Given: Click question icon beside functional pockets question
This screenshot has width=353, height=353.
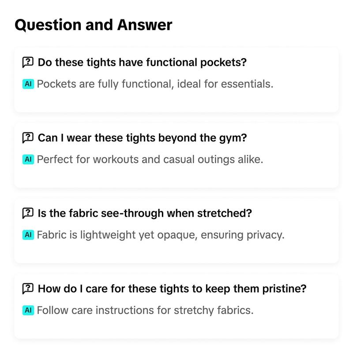Looking at the screenshot, I should [28, 62].
